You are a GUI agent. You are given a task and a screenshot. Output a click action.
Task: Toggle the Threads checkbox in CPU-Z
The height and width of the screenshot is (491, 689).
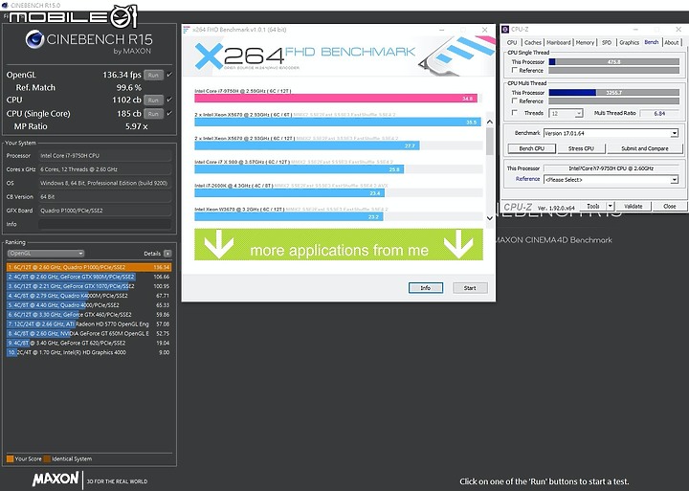pyautogui.click(x=515, y=113)
